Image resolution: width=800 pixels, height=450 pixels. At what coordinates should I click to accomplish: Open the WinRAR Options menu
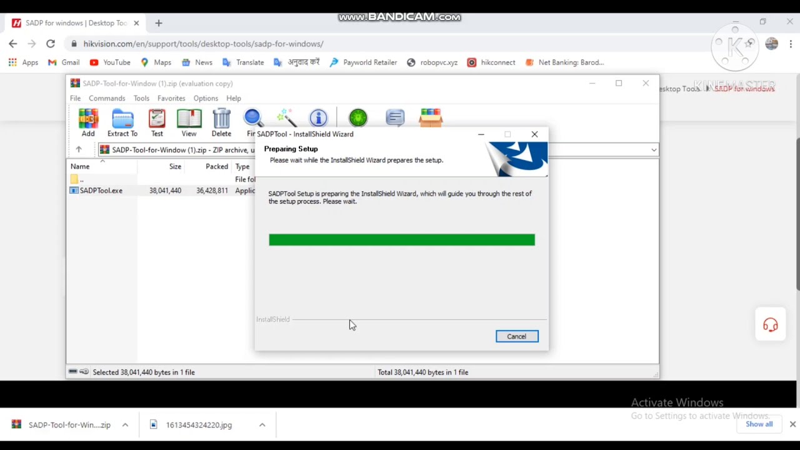(206, 98)
